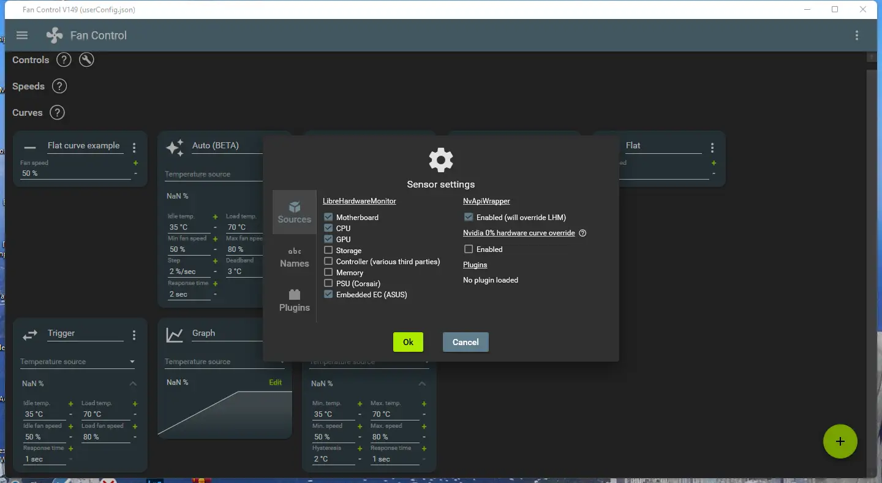The width and height of the screenshot is (882, 483).
Task: Enable the PSU (Corsair) checkbox
Action: click(328, 283)
